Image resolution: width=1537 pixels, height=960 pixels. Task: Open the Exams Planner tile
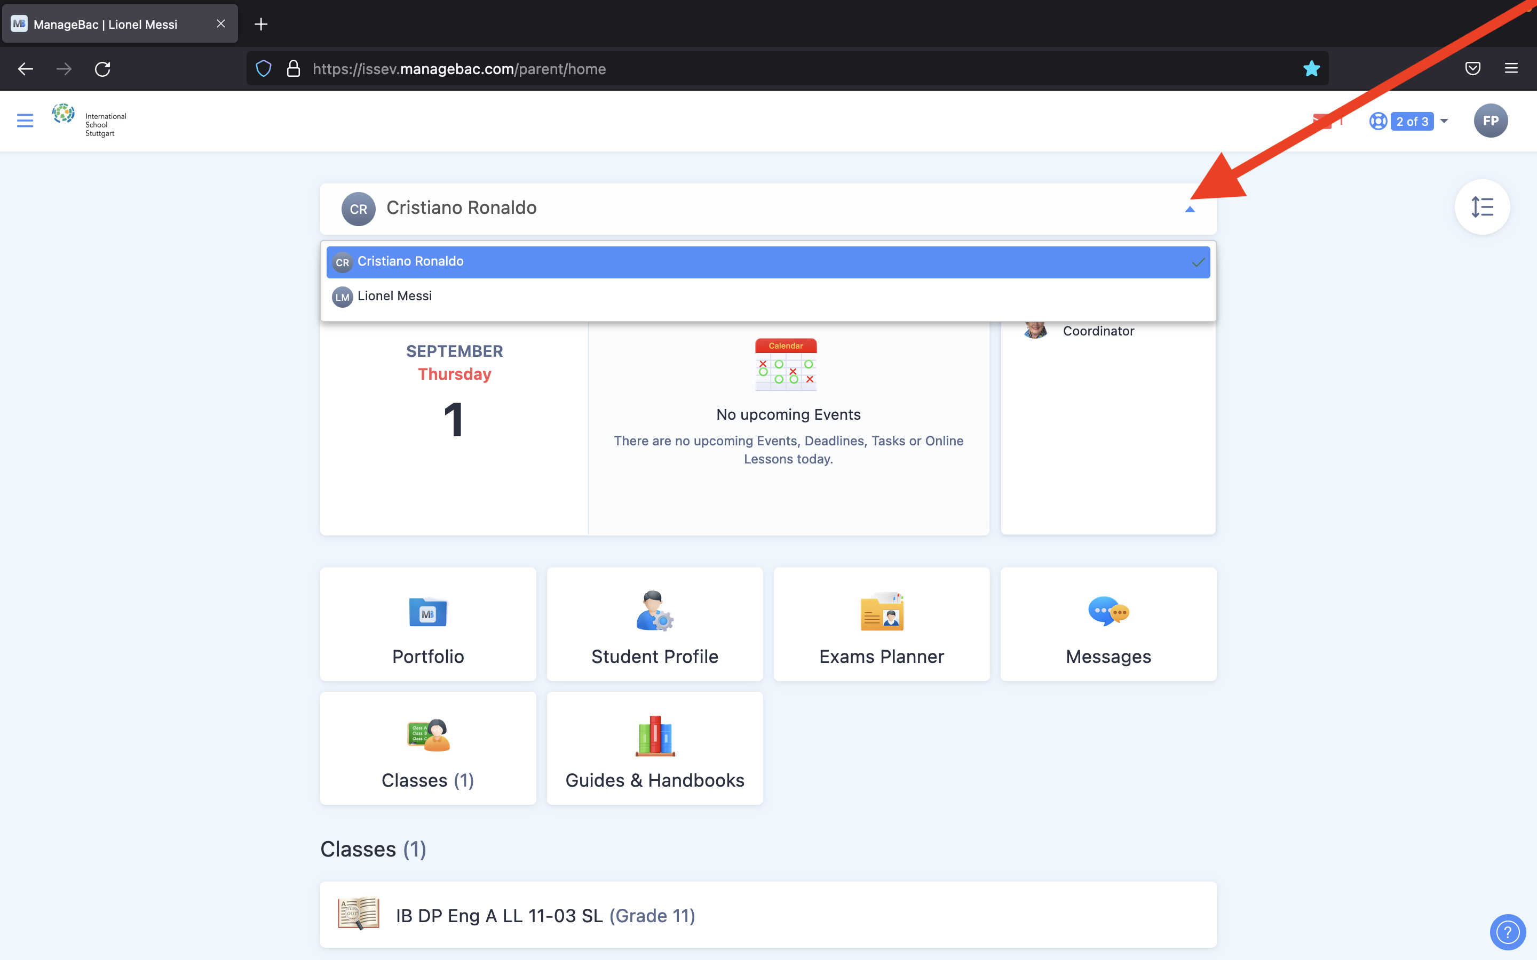882,624
